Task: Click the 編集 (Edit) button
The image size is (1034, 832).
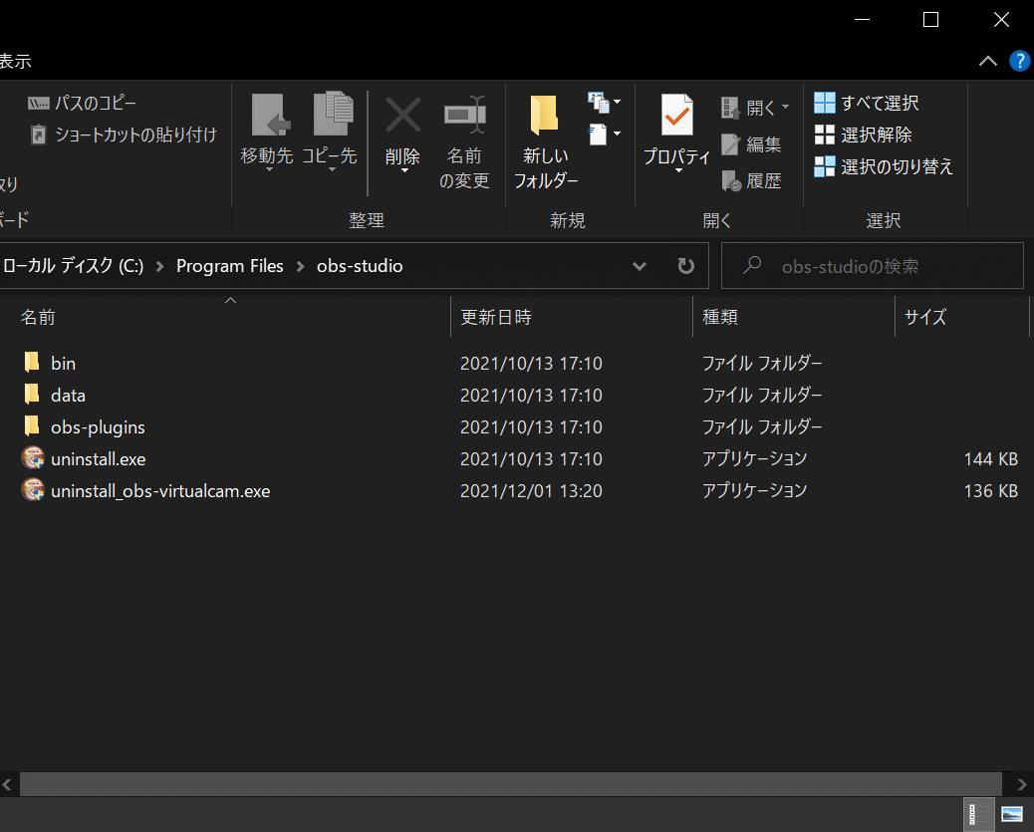Action: coord(751,144)
